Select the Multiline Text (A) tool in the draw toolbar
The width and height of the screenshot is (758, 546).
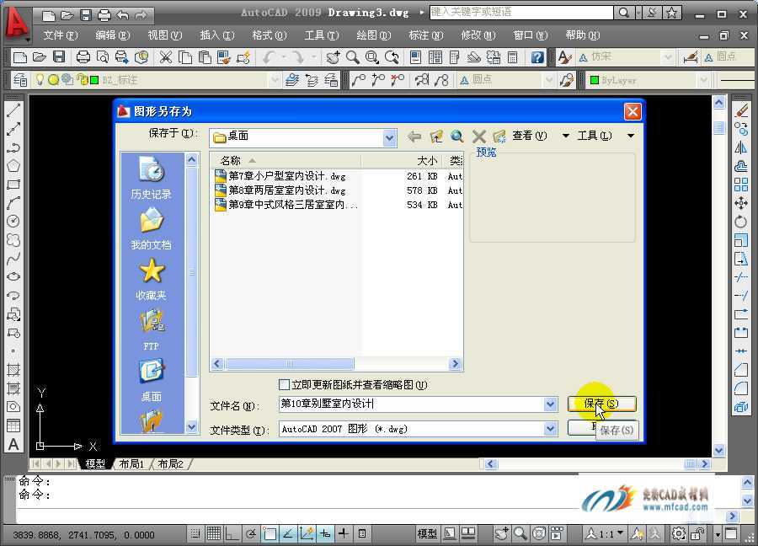pyautogui.click(x=13, y=444)
